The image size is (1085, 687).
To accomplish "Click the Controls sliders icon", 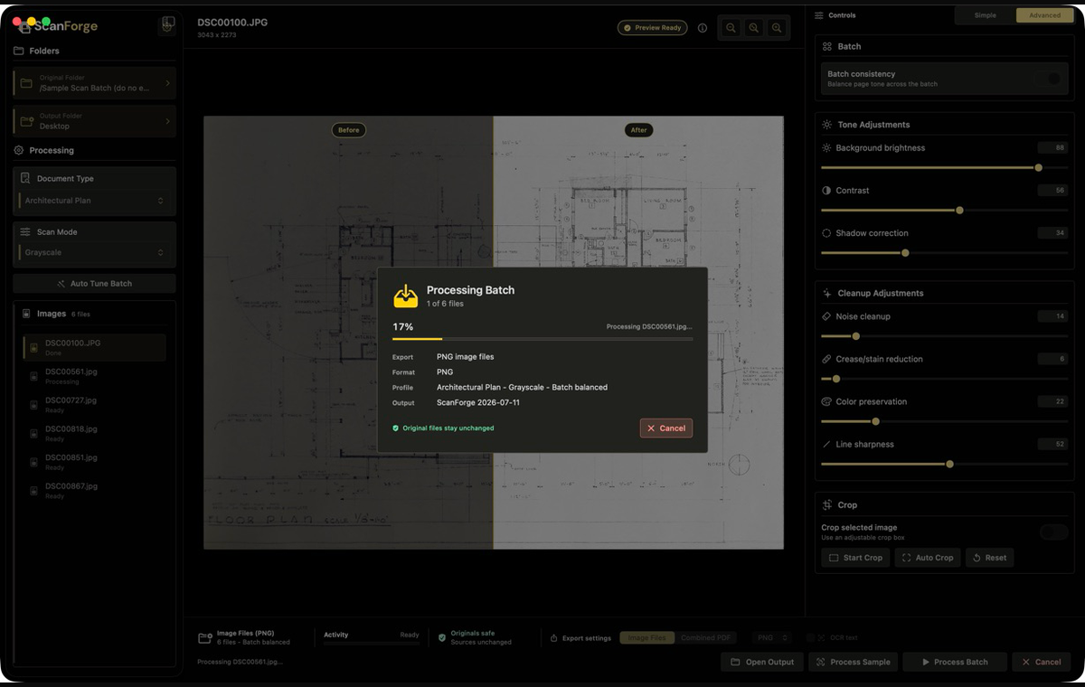I will (x=819, y=15).
